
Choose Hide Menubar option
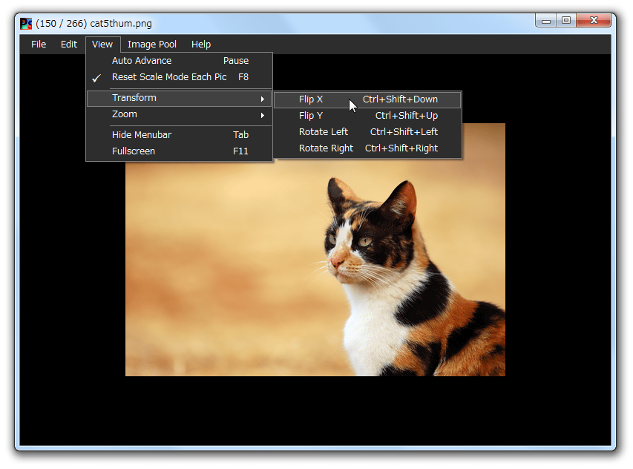[x=180, y=135]
